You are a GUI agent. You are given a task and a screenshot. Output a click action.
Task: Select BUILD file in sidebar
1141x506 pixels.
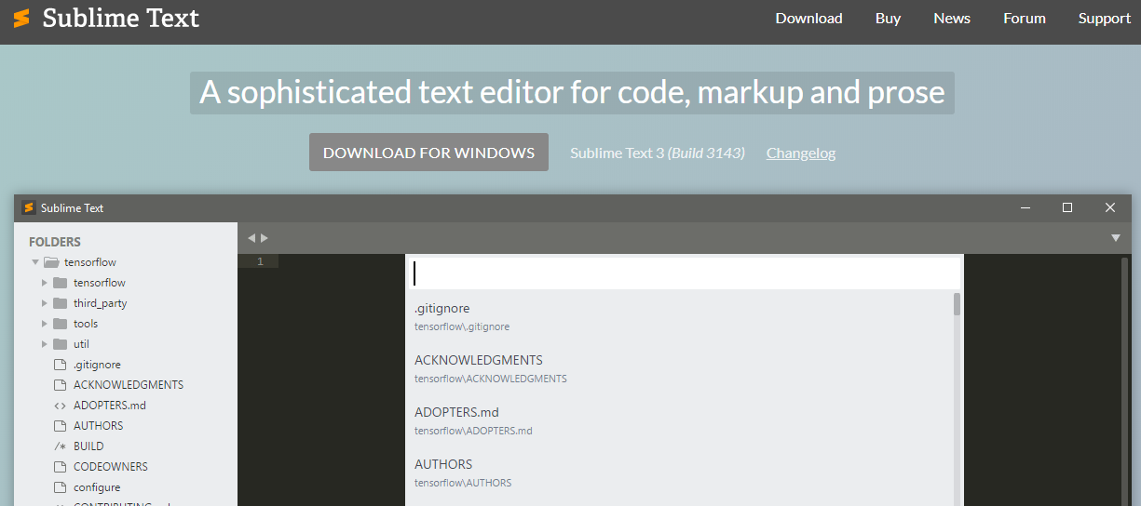[88, 446]
